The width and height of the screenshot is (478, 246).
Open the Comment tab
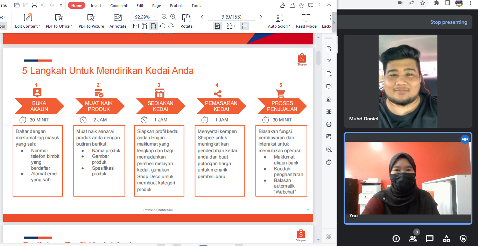coord(119,6)
